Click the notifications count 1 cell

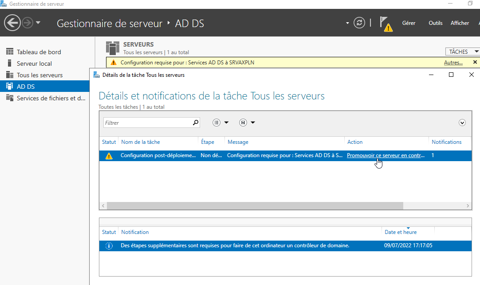[x=433, y=155]
